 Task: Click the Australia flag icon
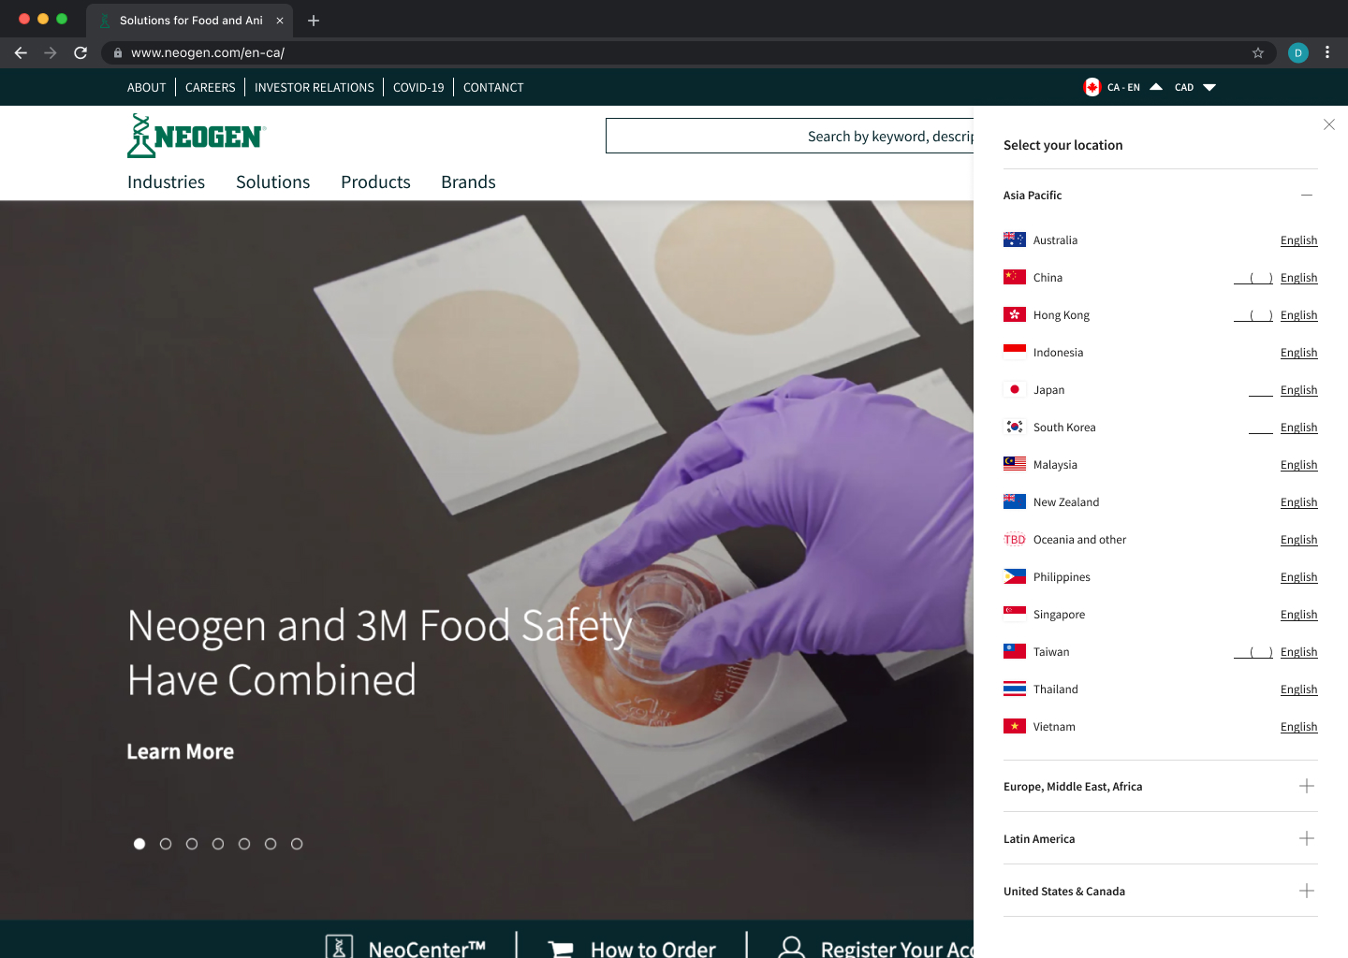pyautogui.click(x=1015, y=239)
